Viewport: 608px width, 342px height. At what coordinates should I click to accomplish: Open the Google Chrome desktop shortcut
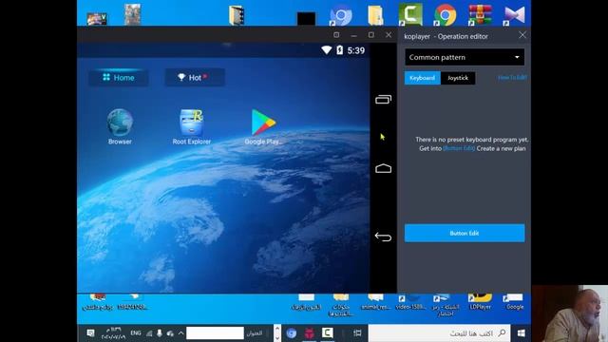446,15
